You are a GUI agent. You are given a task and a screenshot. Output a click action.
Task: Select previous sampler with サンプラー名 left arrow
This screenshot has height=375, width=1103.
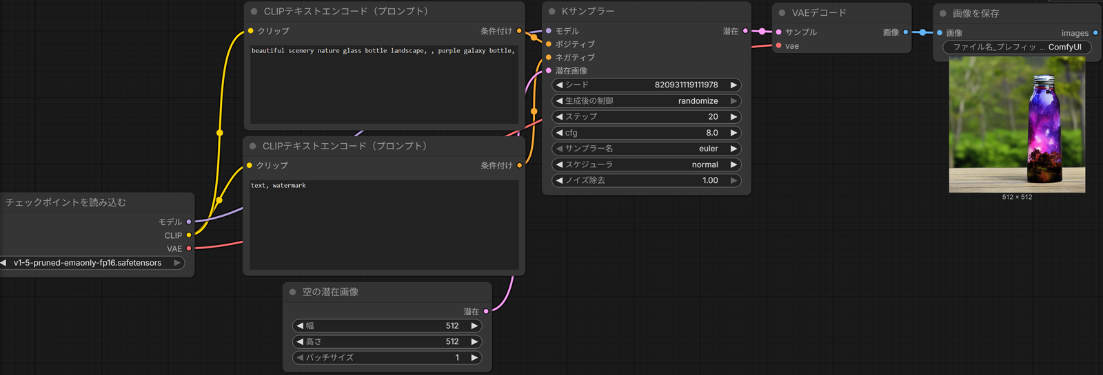tap(559, 149)
